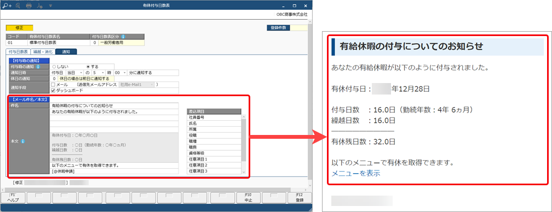Click the empty second body line field
This screenshot has width=552, height=212.
tap(114, 117)
